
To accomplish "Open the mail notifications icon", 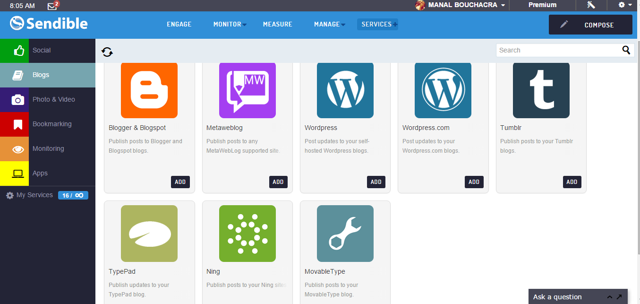I will click(53, 6).
